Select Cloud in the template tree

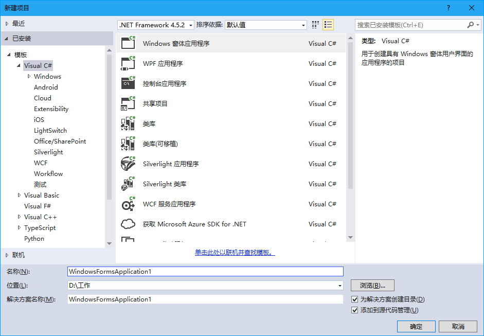(43, 98)
